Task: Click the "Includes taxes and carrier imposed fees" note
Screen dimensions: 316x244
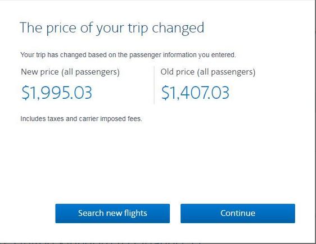Action: click(x=81, y=118)
